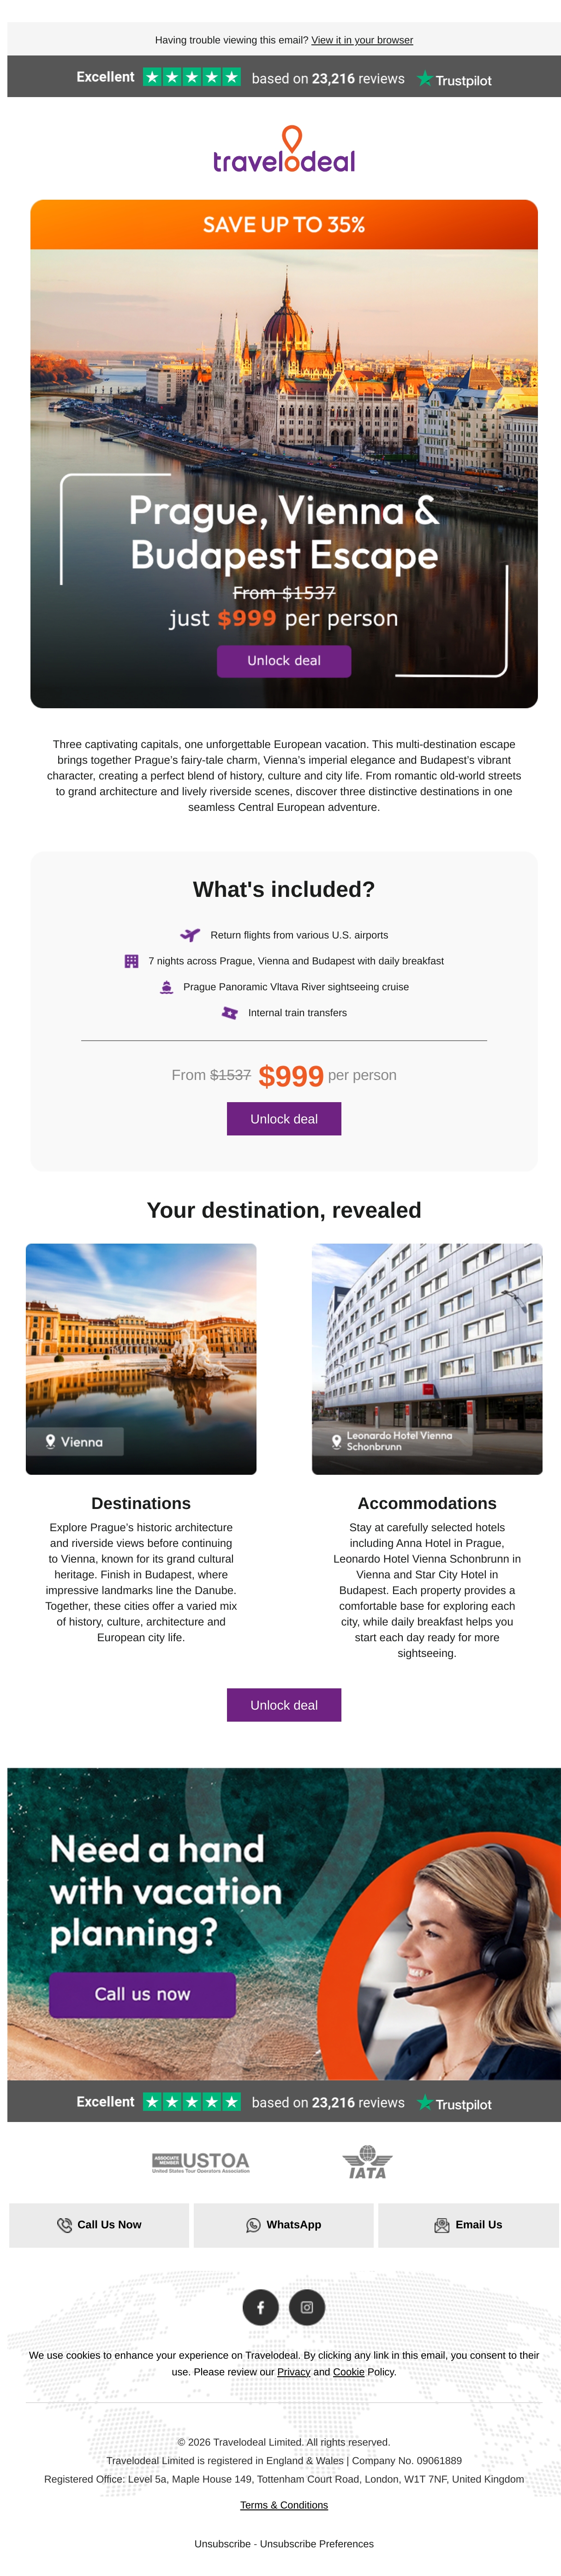Click the top Trustpilot star rating banner
Viewport: 561px width, 2576px height.
pos(283,77)
